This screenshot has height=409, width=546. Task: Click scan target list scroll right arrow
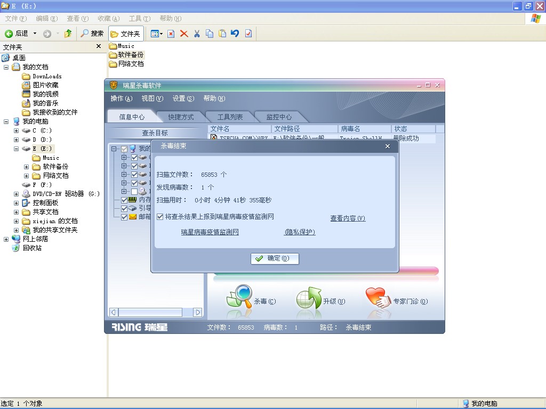(197, 312)
